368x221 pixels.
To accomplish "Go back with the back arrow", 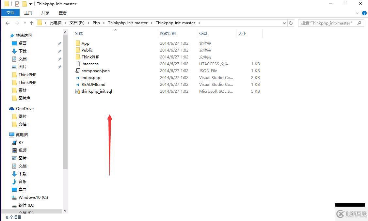I will [8, 23].
